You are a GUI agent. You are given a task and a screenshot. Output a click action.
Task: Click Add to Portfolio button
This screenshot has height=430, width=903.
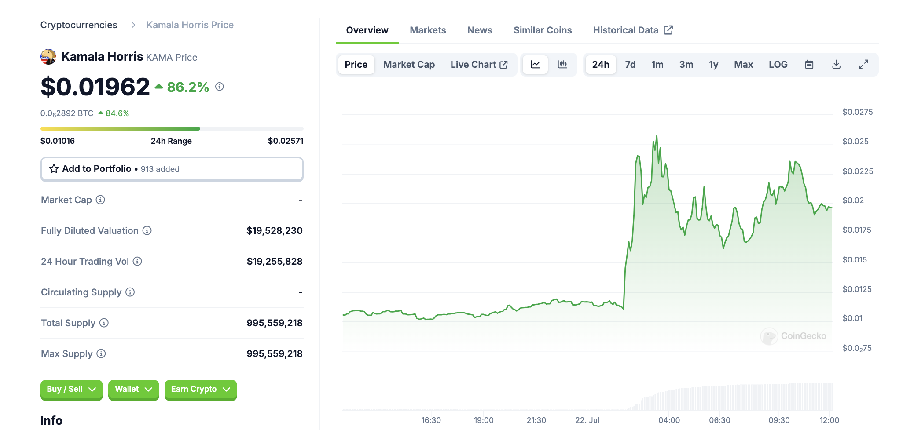coord(172,169)
